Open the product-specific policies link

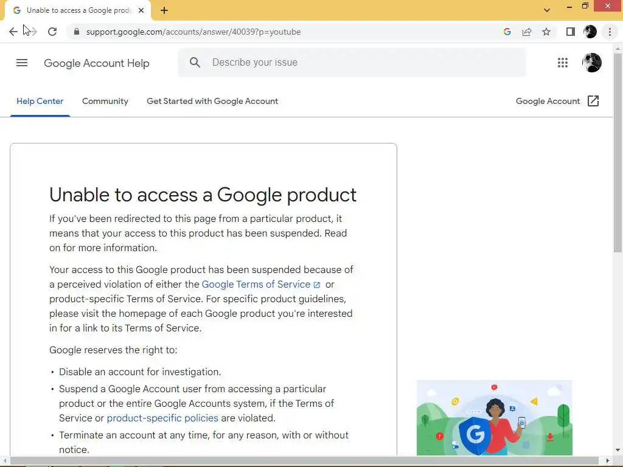(162, 418)
